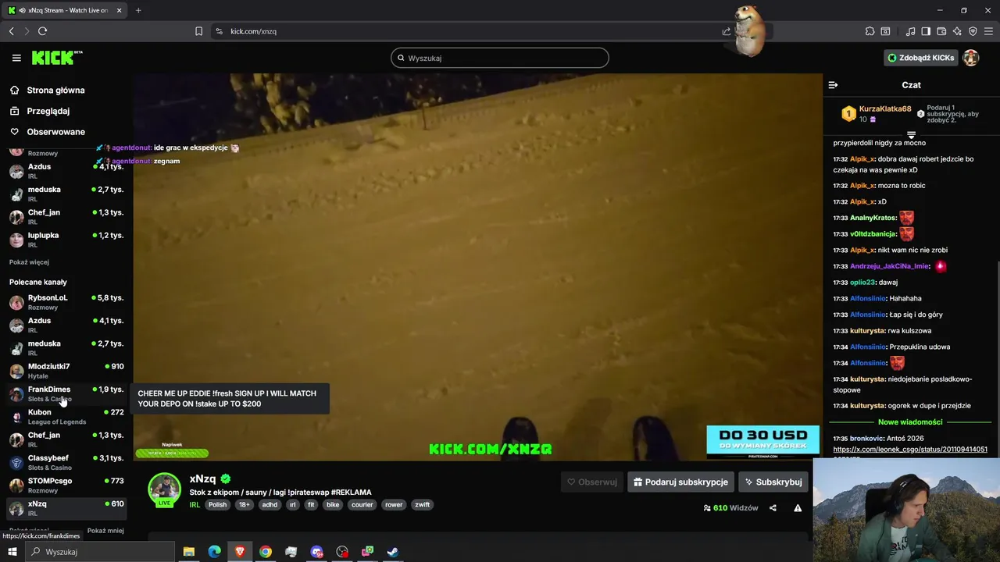Select the 18+ tag

245,505
